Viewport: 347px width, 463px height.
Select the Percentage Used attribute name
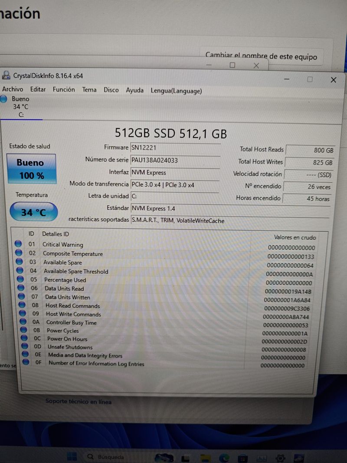65,279
